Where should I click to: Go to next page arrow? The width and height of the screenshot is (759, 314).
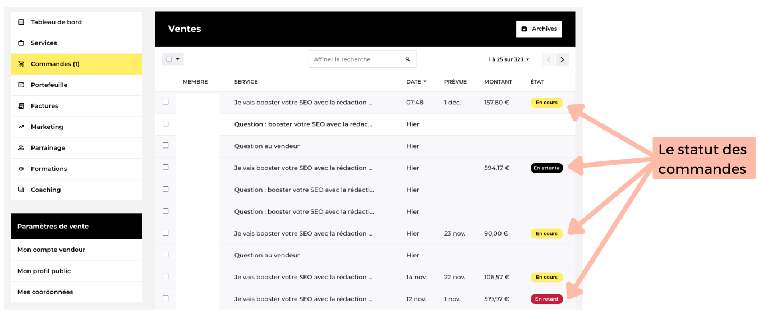[x=563, y=59]
